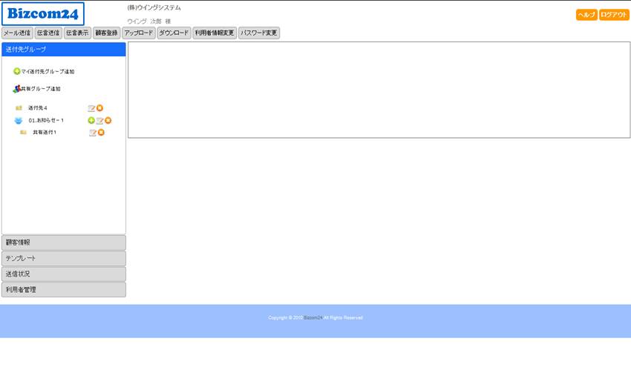Delete the 送付先４ group
Screen dimensions: 631x367
[100, 108]
